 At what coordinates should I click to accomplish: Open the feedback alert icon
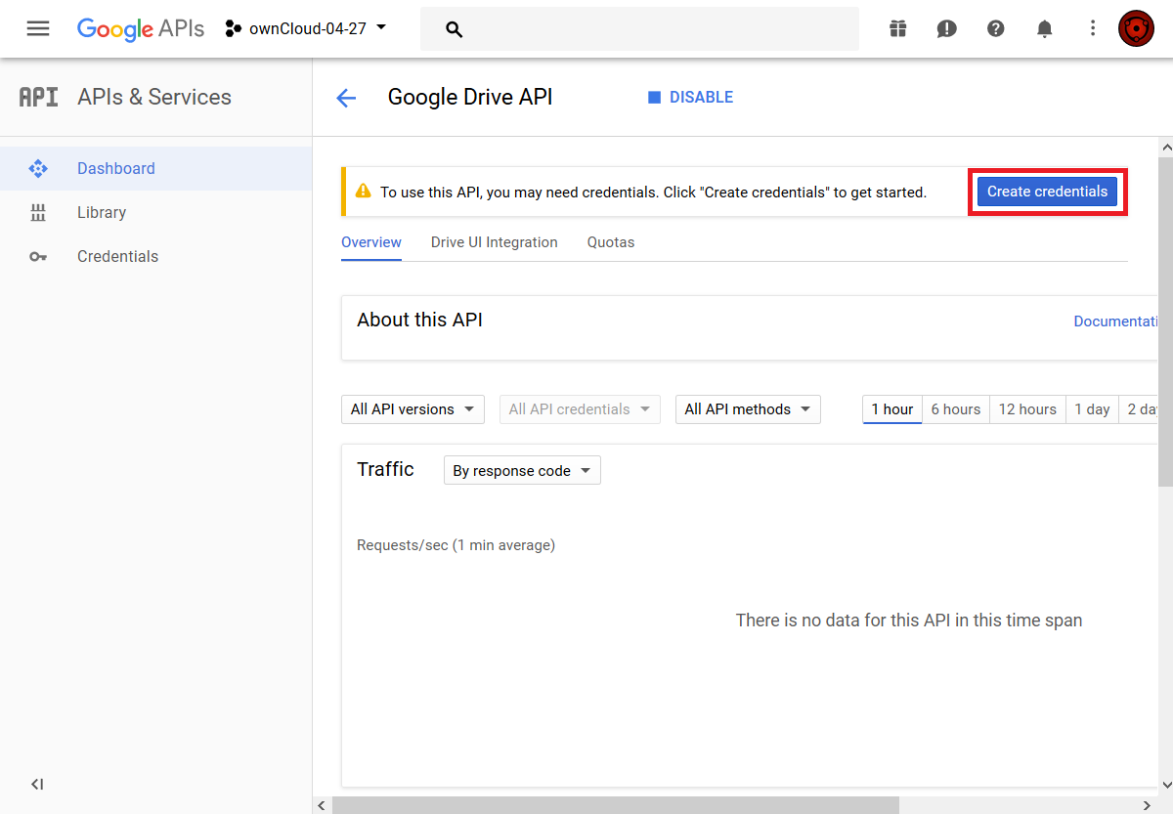pos(946,28)
